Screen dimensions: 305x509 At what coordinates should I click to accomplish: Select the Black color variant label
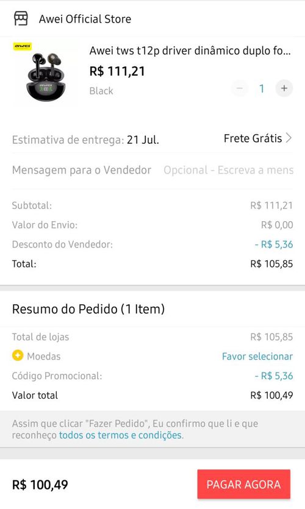[x=101, y=91]
